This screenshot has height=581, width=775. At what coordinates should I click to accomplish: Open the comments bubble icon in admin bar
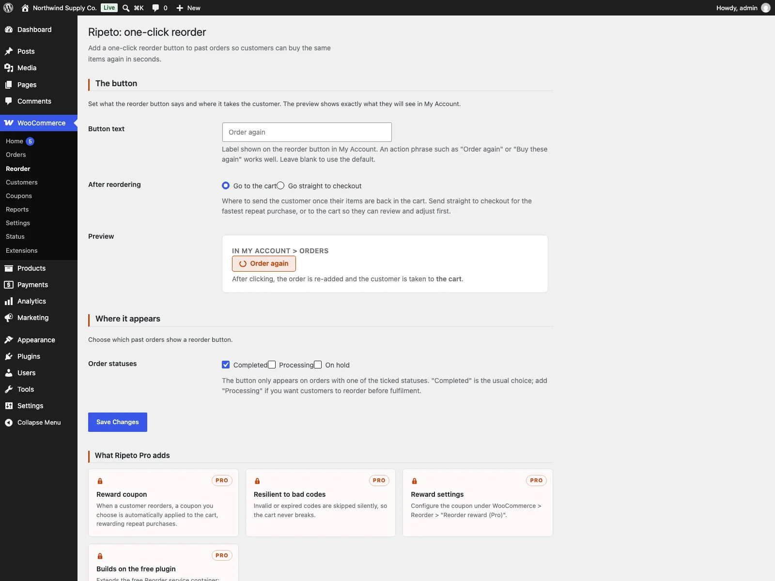(x=155, y=8)
